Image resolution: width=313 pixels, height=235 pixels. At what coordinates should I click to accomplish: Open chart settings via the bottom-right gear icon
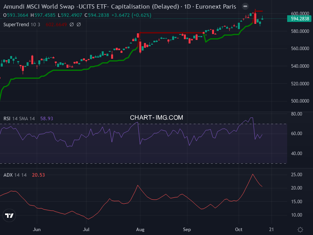(x=300, y=230)
